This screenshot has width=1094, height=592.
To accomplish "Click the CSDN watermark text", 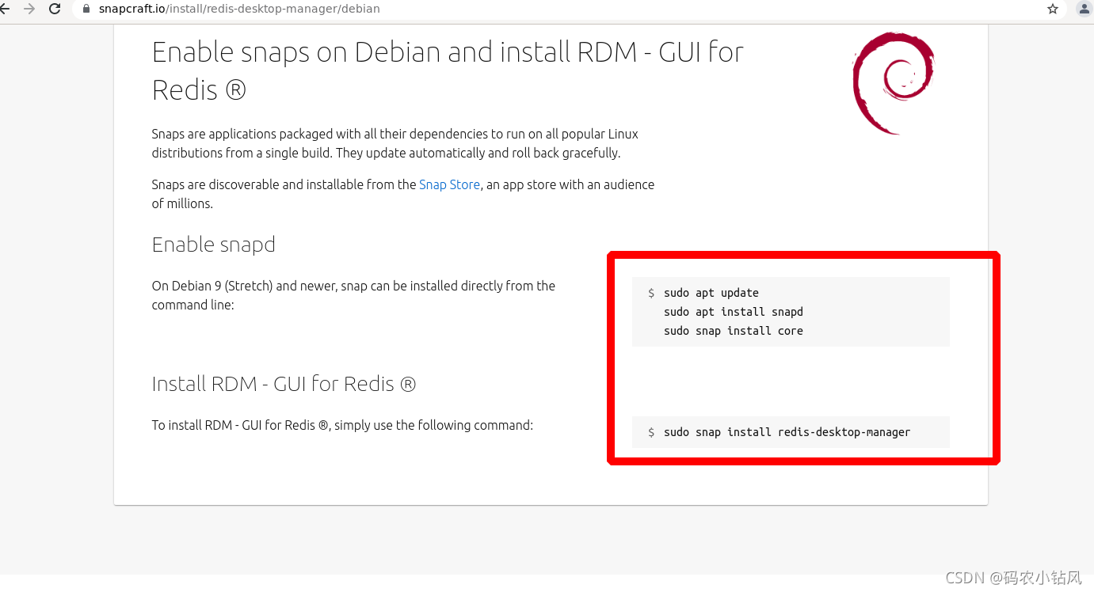I will pos(1015,577).
